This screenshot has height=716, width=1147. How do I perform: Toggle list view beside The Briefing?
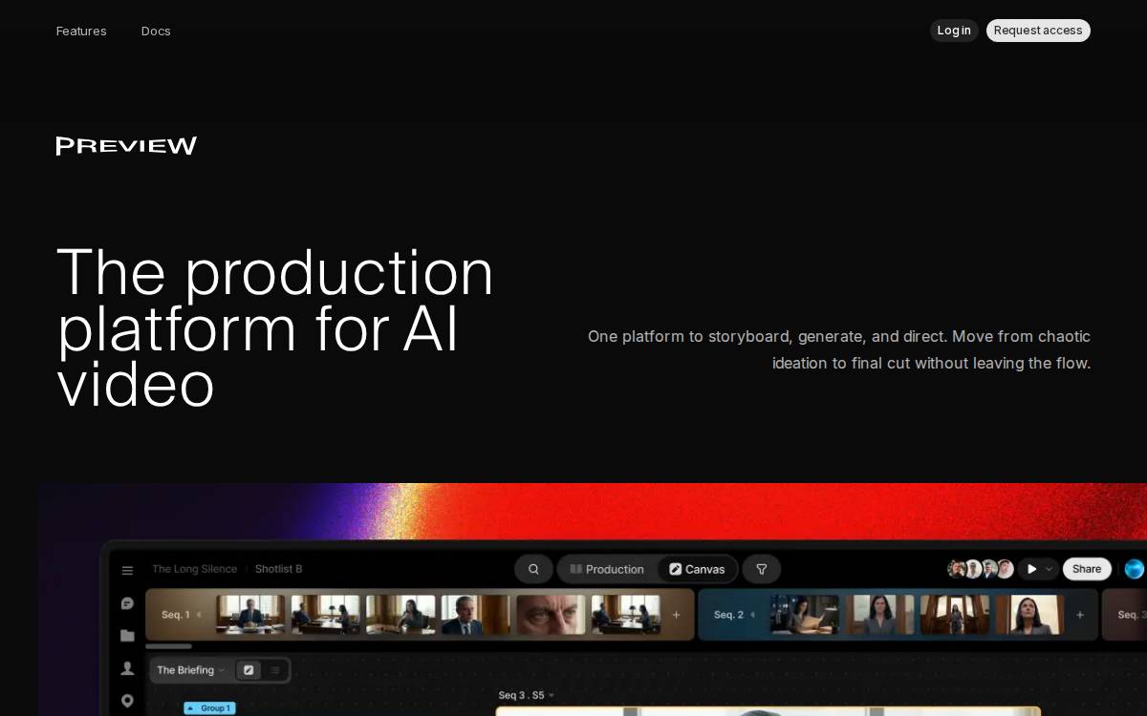pyautogui.click(x=275, y=670)
